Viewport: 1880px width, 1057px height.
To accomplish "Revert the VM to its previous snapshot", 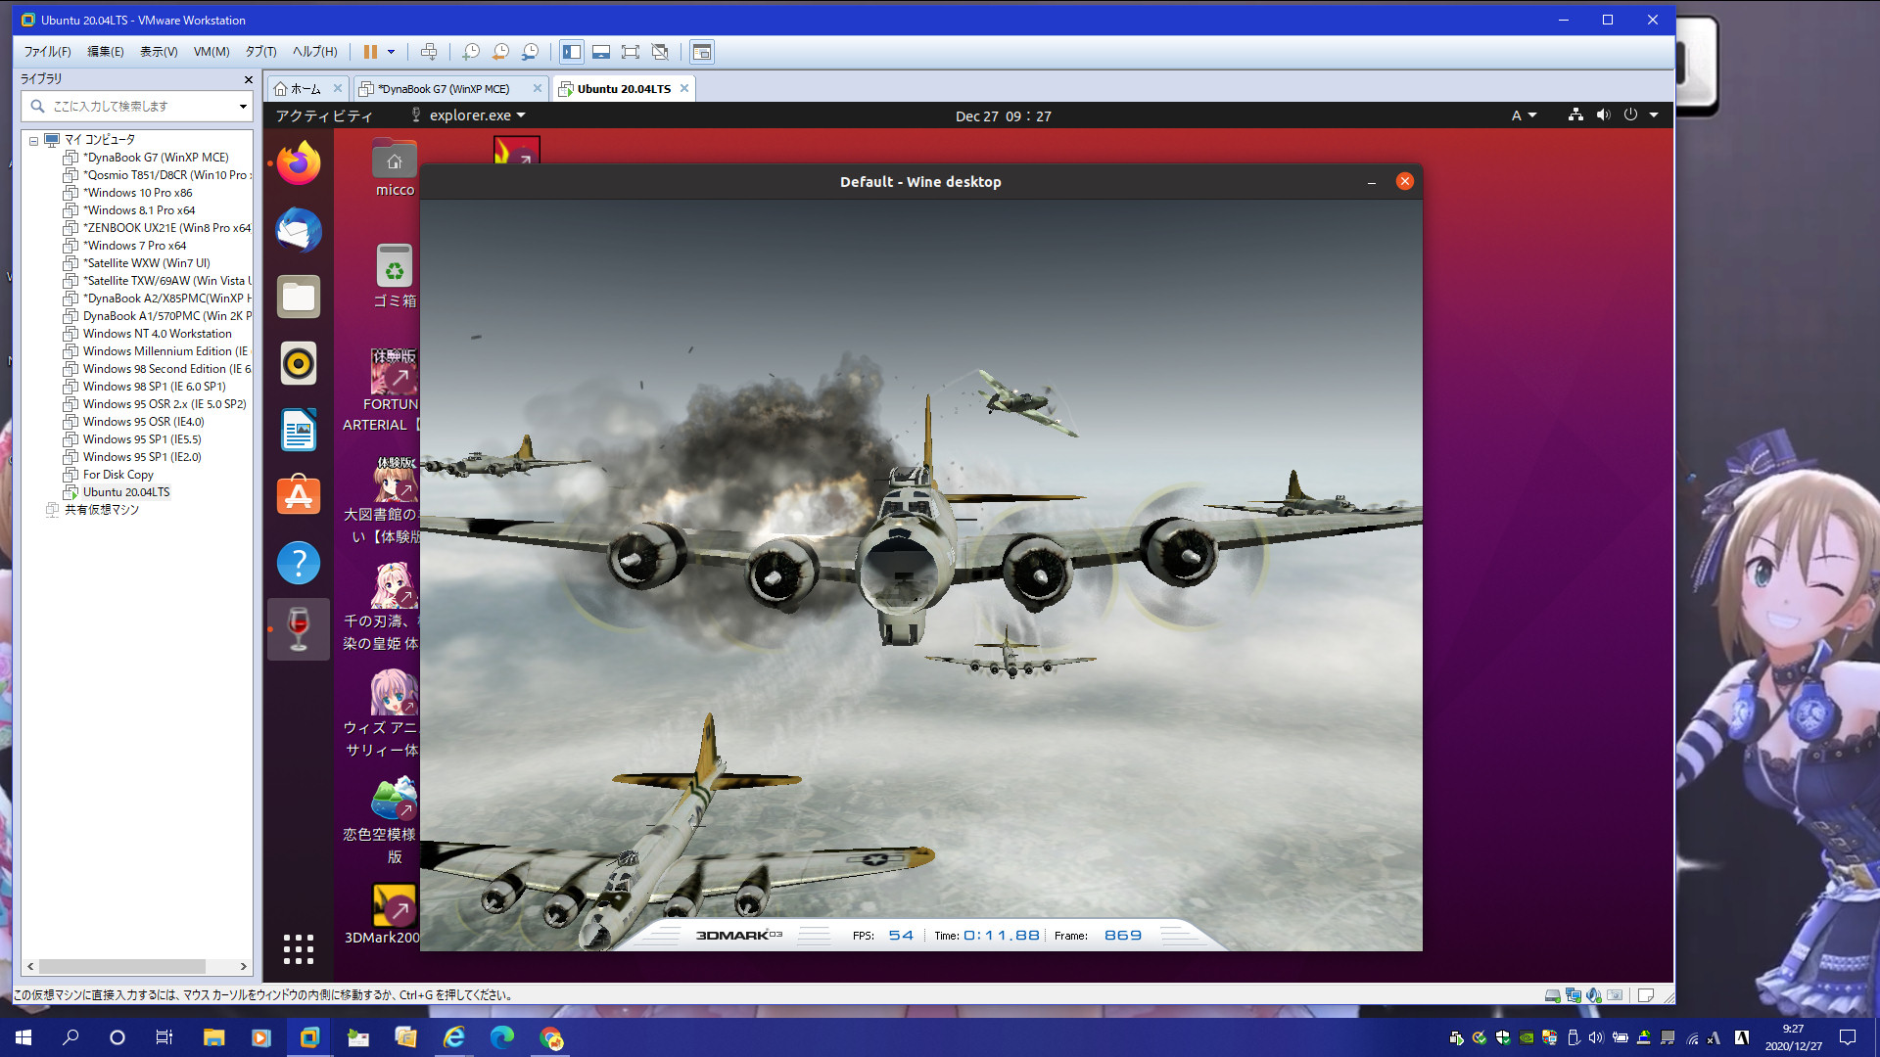I will 500,52.
